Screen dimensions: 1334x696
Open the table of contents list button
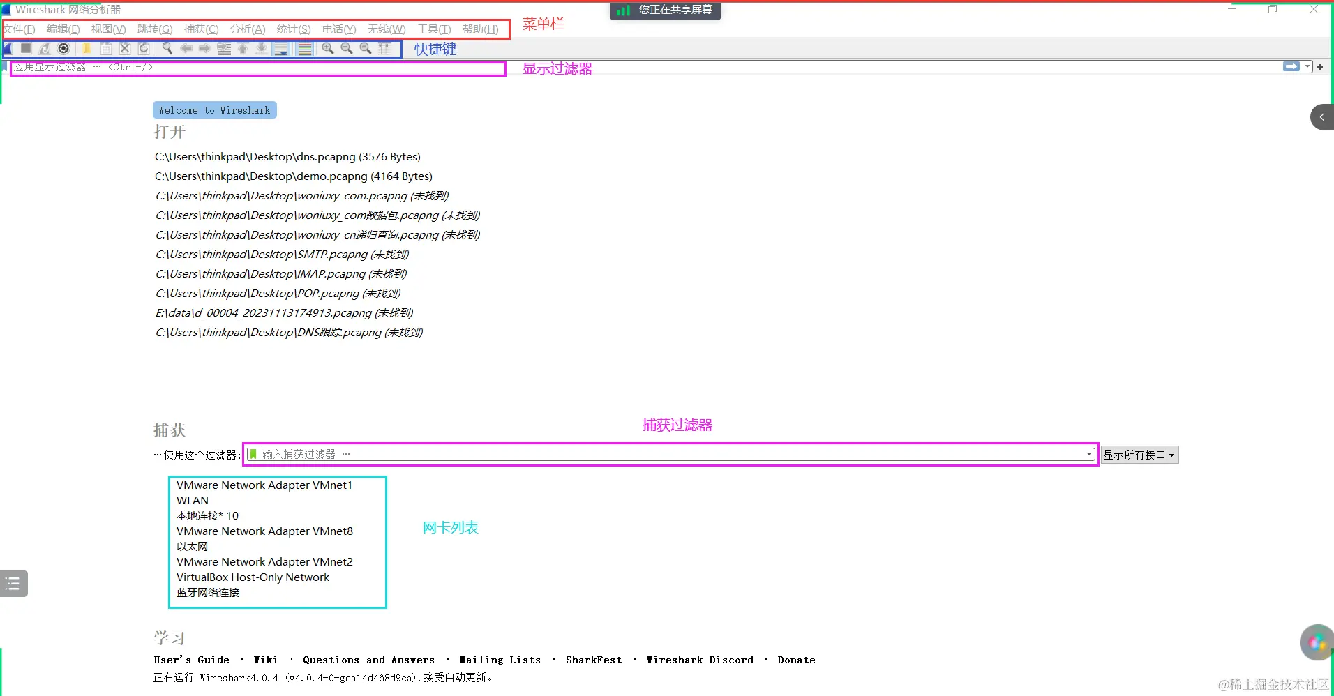click(13, 584)
